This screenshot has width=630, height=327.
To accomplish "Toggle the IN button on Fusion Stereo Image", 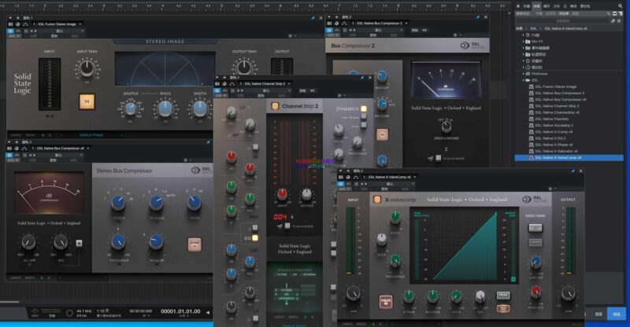I will click(x=87, y=101).
